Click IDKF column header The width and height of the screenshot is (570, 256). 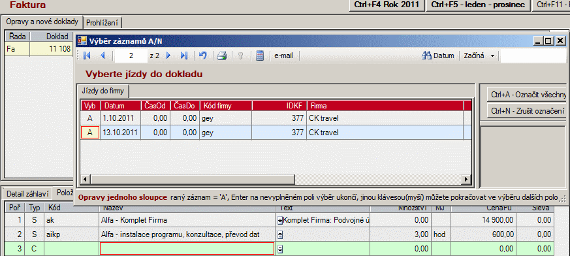(x=279, y=106)
